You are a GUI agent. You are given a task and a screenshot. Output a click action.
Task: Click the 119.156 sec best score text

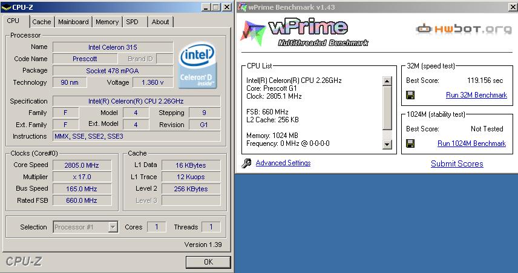point(485,81)
